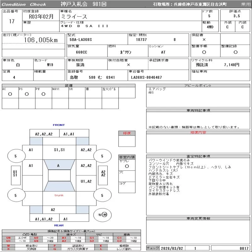Click the × mark under 保証書
This screenshot has height=252, width=252.
pos(204,40)
